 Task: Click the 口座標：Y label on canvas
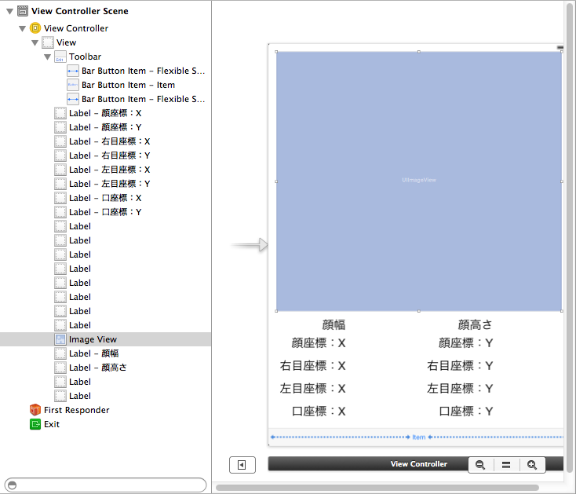pos(465,411)
